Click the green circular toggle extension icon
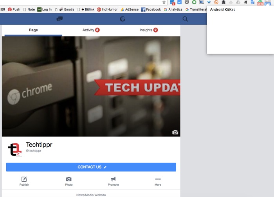This screenshot has height=197, width=274. coord(194,2)
